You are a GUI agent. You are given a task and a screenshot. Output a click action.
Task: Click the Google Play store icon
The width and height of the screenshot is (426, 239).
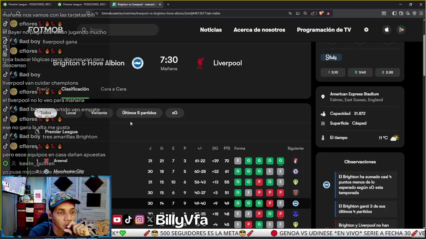click(401, 30)
